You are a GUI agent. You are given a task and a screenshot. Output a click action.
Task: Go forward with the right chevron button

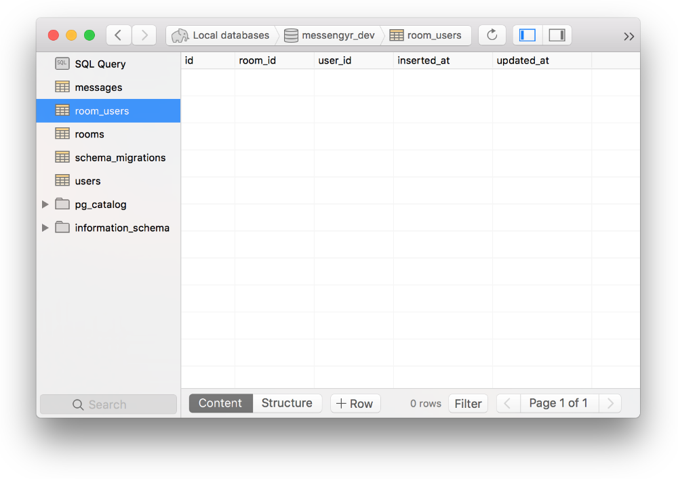point(144,35)
